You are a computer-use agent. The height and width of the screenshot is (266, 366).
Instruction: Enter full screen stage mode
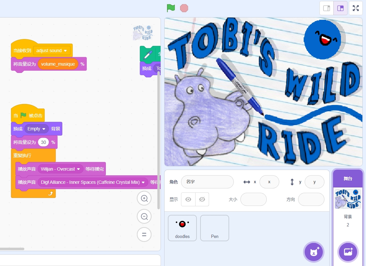[356, 8]
